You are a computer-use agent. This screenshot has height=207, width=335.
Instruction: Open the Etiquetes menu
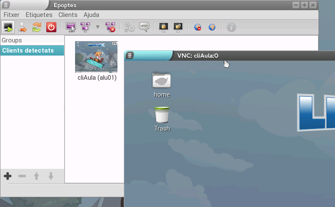pyautogui.click(x=39, y=15)
